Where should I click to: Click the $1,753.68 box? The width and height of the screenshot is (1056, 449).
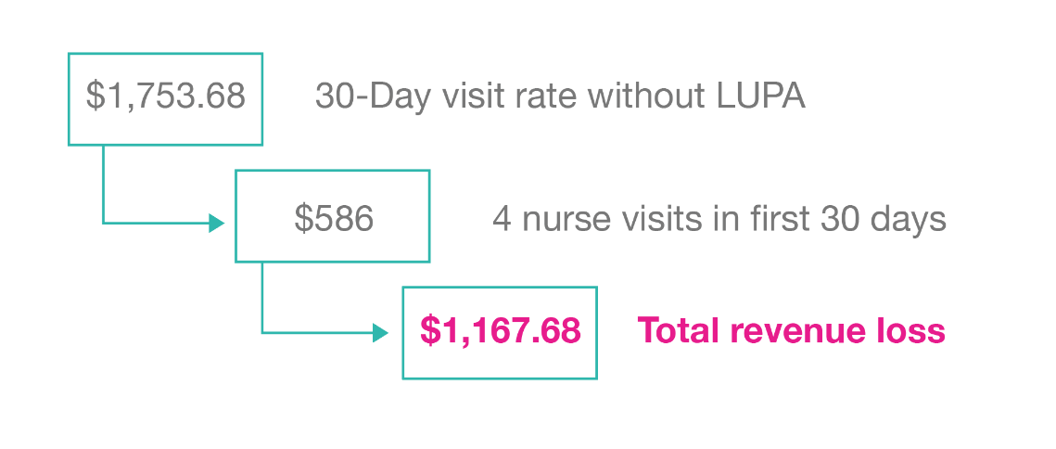tap(165, 98)
